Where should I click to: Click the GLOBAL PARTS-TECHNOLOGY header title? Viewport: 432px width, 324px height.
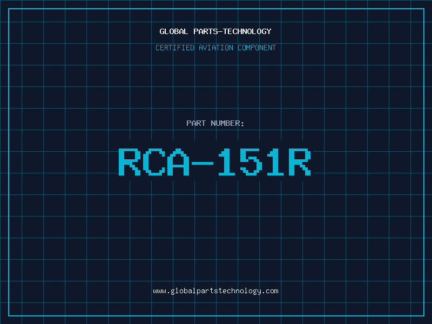pyautogui.click(x=215, y=31)
